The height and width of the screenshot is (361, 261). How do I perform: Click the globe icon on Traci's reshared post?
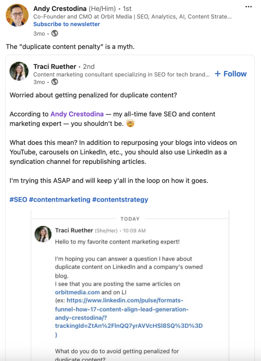point(54,82)
